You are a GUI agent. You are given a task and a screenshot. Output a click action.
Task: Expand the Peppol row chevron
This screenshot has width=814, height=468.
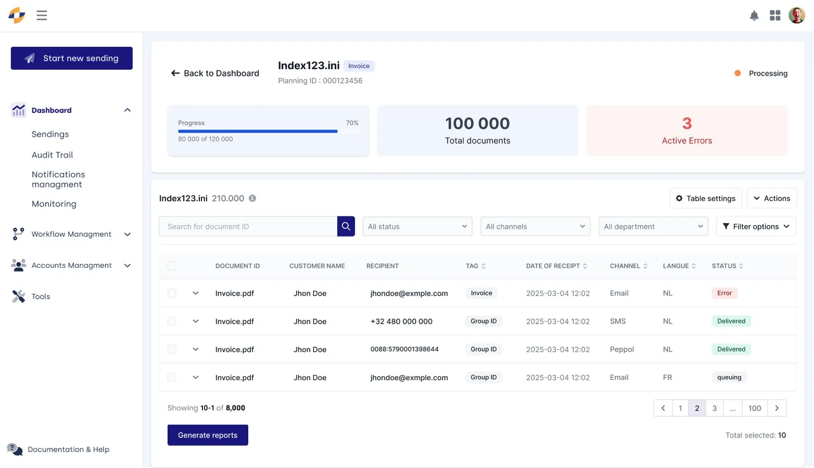[x=195, y=349]
